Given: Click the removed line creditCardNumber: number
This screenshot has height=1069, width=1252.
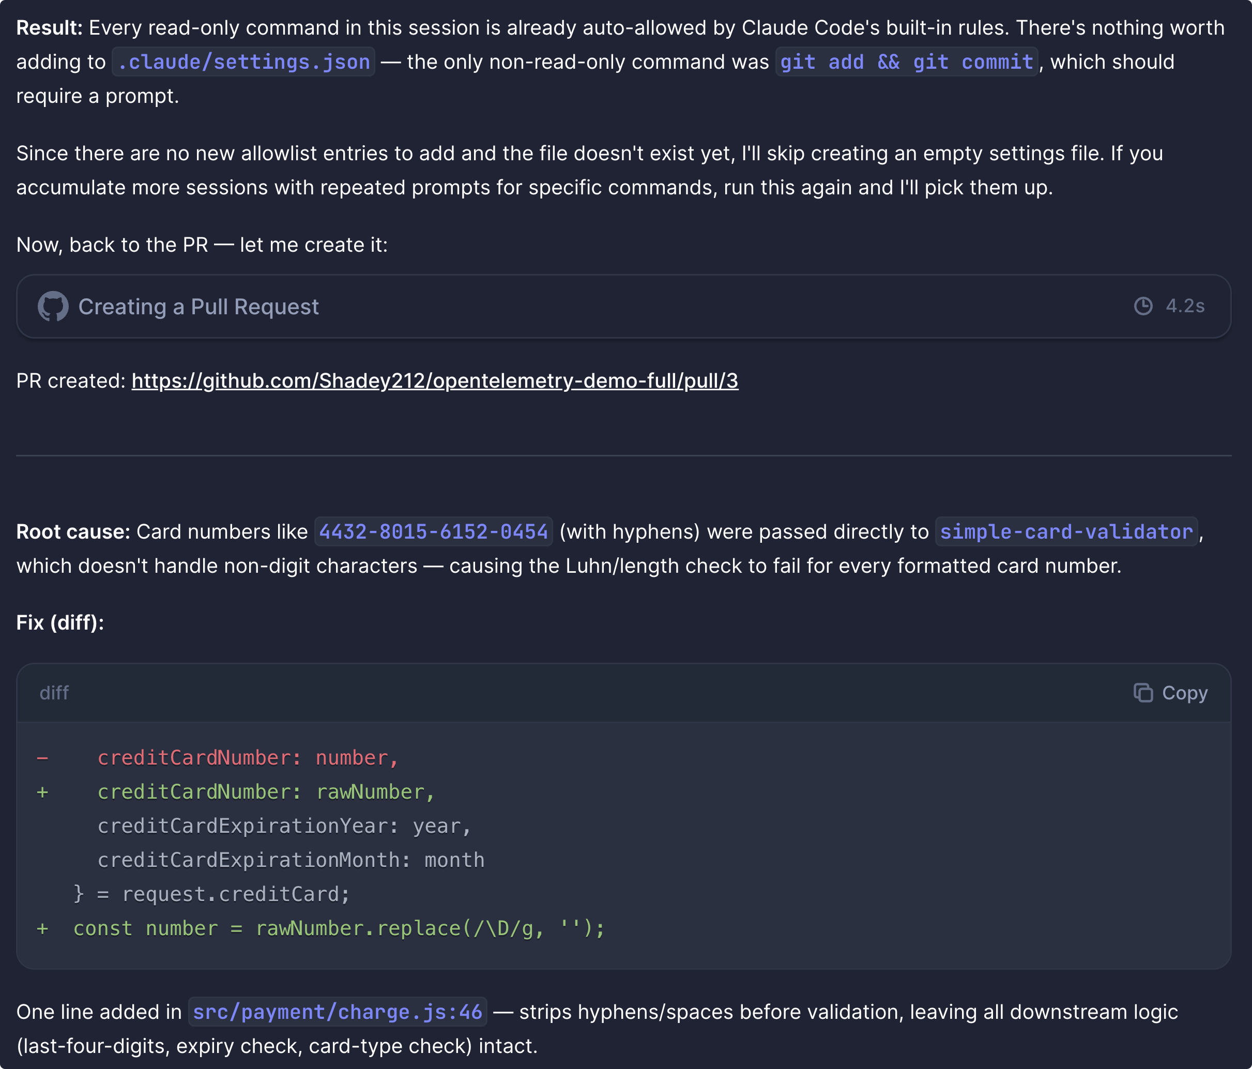Looking at the screenshot, I should click(218, 758).
